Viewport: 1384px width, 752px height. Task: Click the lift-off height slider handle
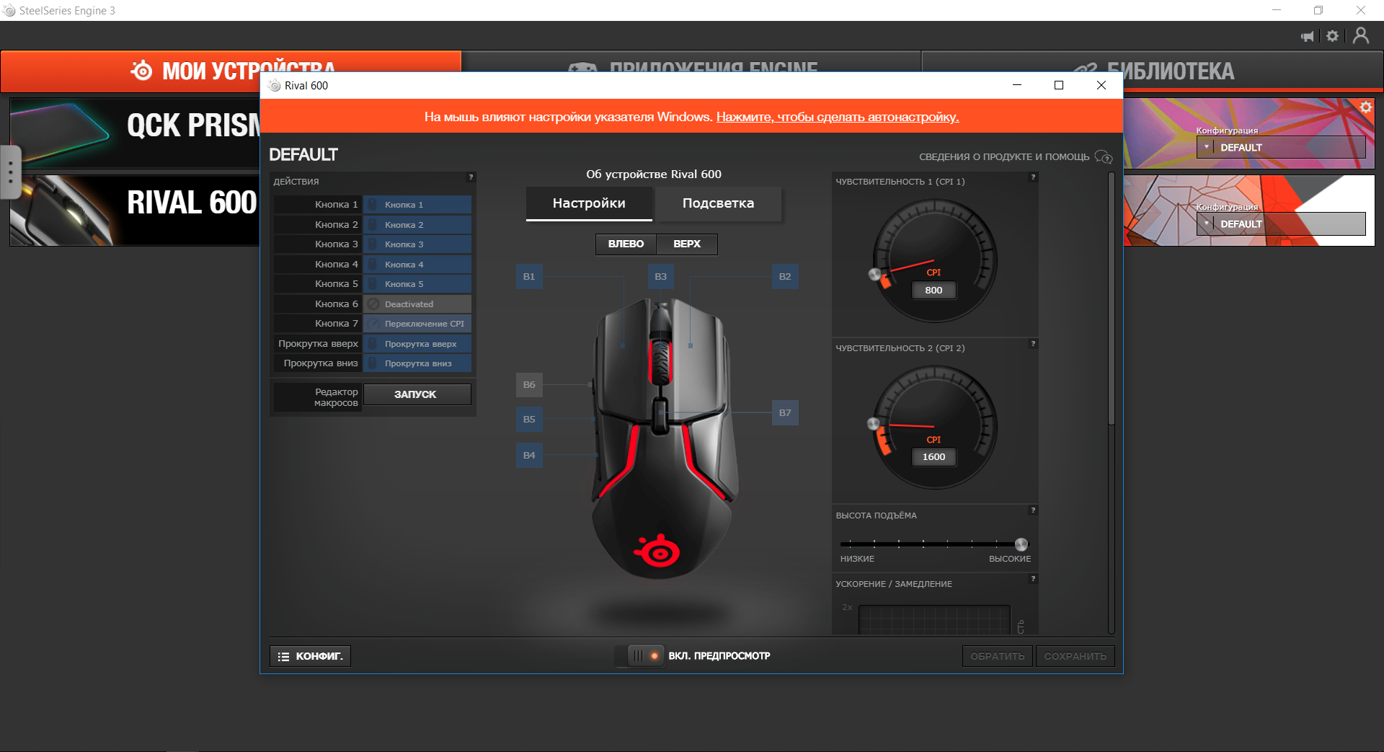pyautogui.click(x=1021, y=544)
